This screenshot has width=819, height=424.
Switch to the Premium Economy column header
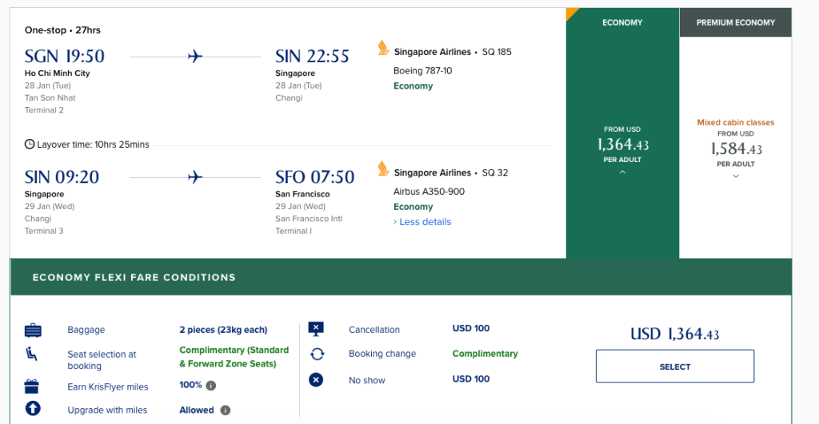(736, 23)
